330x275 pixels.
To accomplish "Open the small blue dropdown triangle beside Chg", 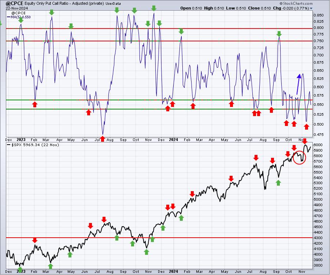I will (x=311, y=8).
